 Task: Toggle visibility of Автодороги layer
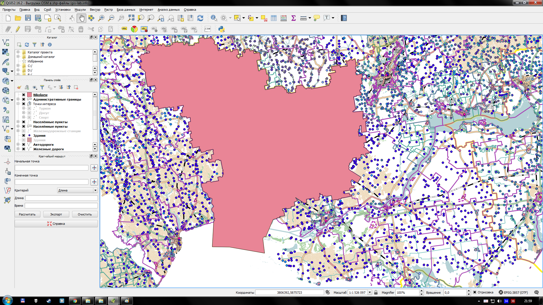[x=24, y=145]
